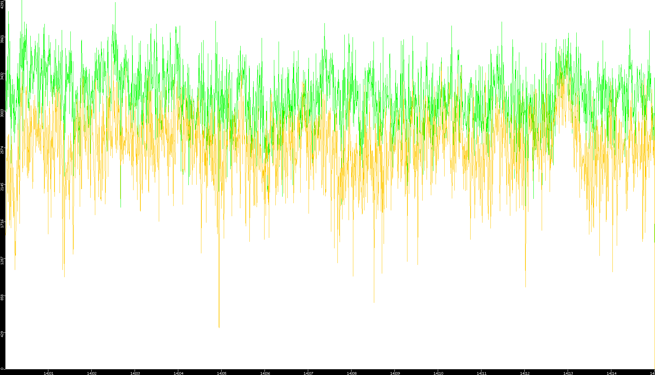The image size is (655, 375).
Task: Select the 14:13 marker on the time axis
Action: coord(568,373)
